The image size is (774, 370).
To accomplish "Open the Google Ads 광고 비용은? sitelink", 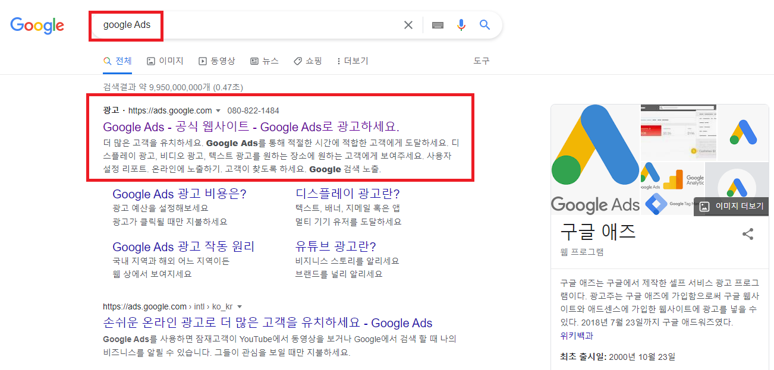I will point(180,194).
